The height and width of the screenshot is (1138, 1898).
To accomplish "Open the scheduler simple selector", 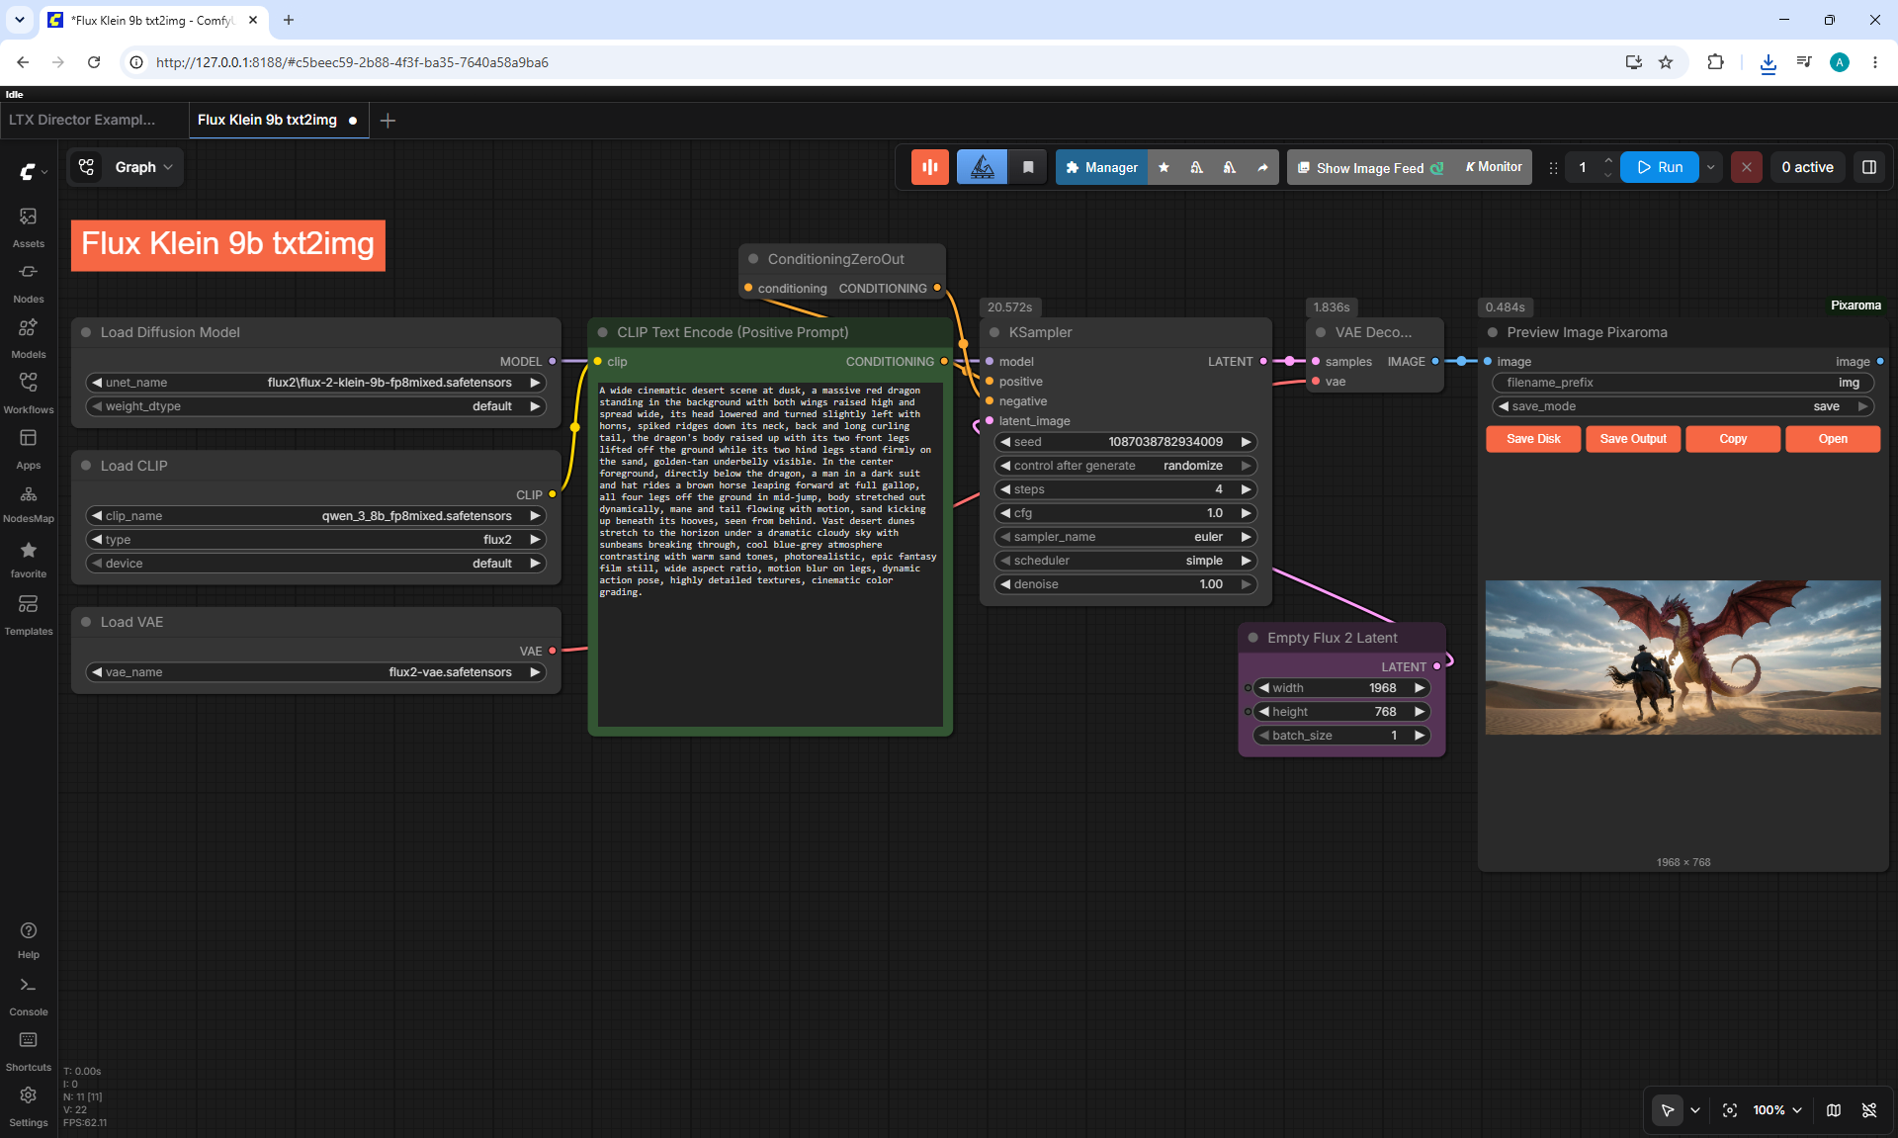I will 1126,561.
